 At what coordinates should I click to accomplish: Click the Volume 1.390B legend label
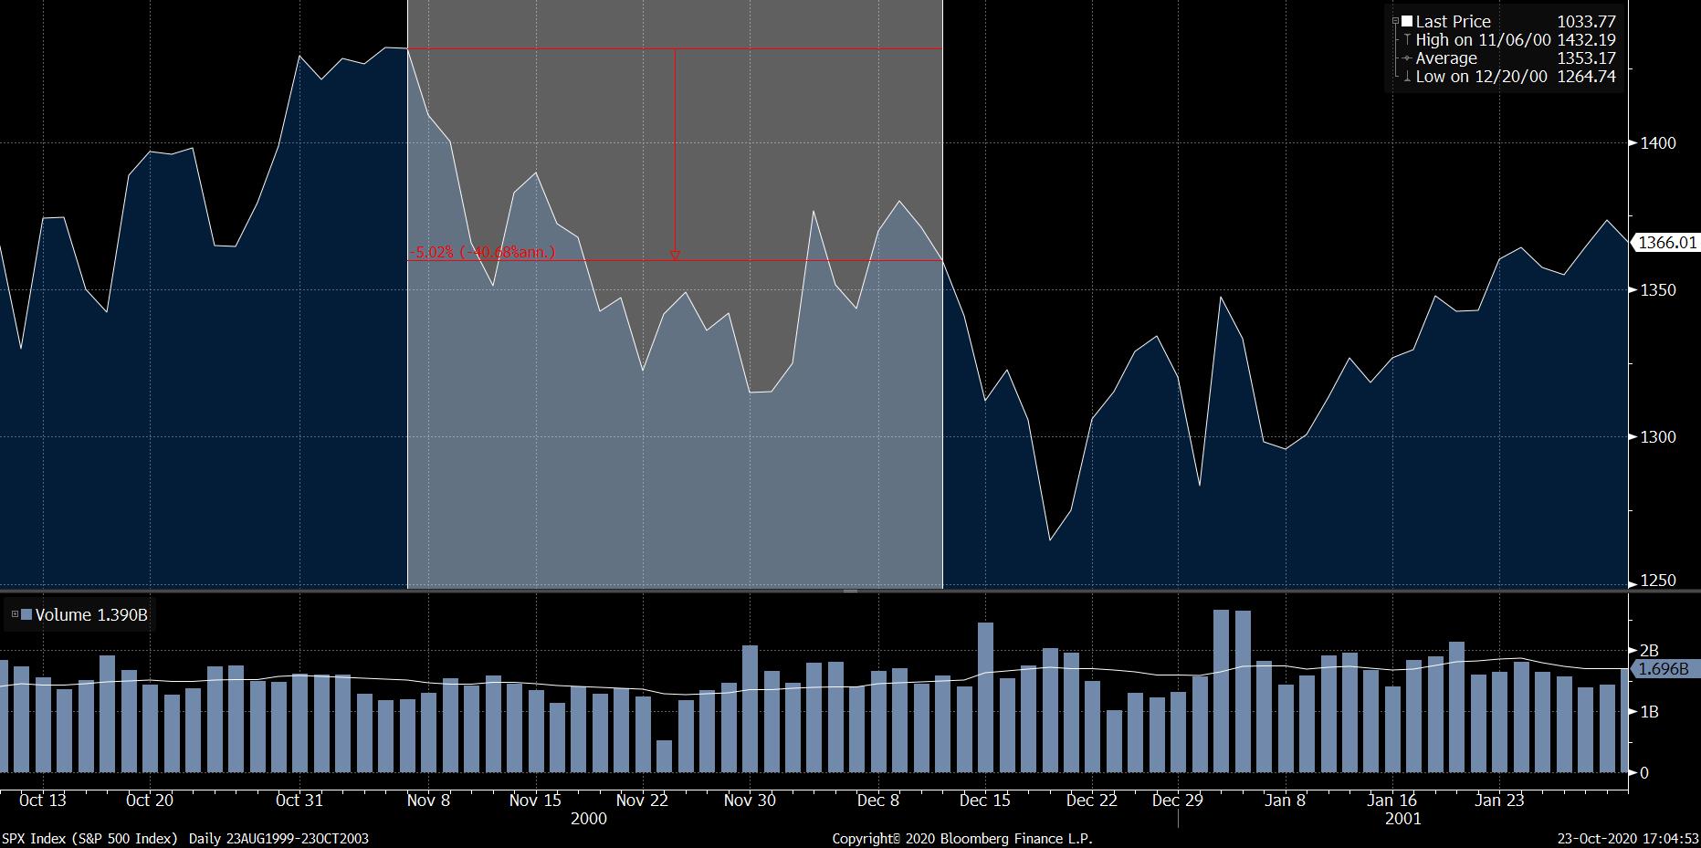(90, 615)
